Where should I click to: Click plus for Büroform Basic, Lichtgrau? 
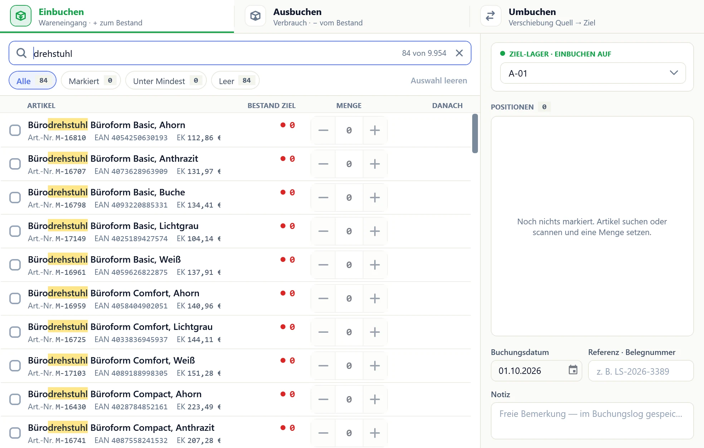[x=375, y=231]
